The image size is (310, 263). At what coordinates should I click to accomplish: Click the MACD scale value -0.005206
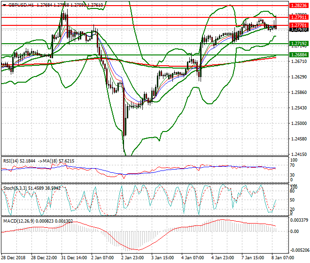click(299, 250)
